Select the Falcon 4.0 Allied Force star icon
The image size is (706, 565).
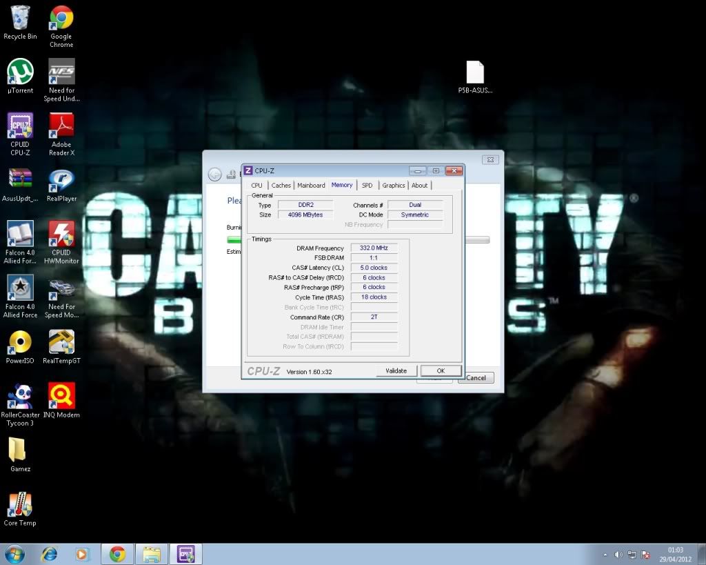[20, 297]
